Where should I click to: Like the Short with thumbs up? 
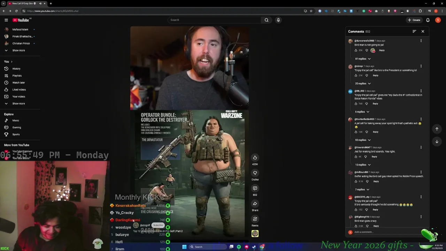[255, 158]
